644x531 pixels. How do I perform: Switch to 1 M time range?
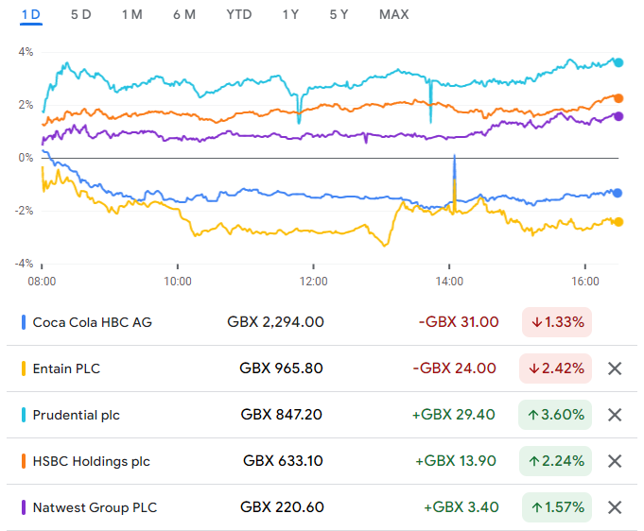click(x=131, y=15)
